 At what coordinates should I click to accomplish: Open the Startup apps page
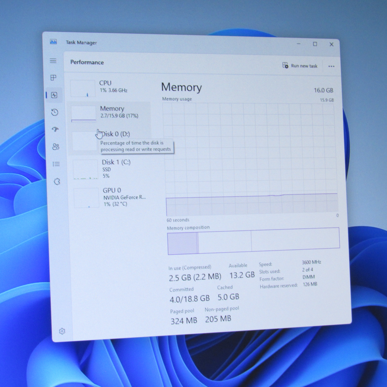pos(55,130)
